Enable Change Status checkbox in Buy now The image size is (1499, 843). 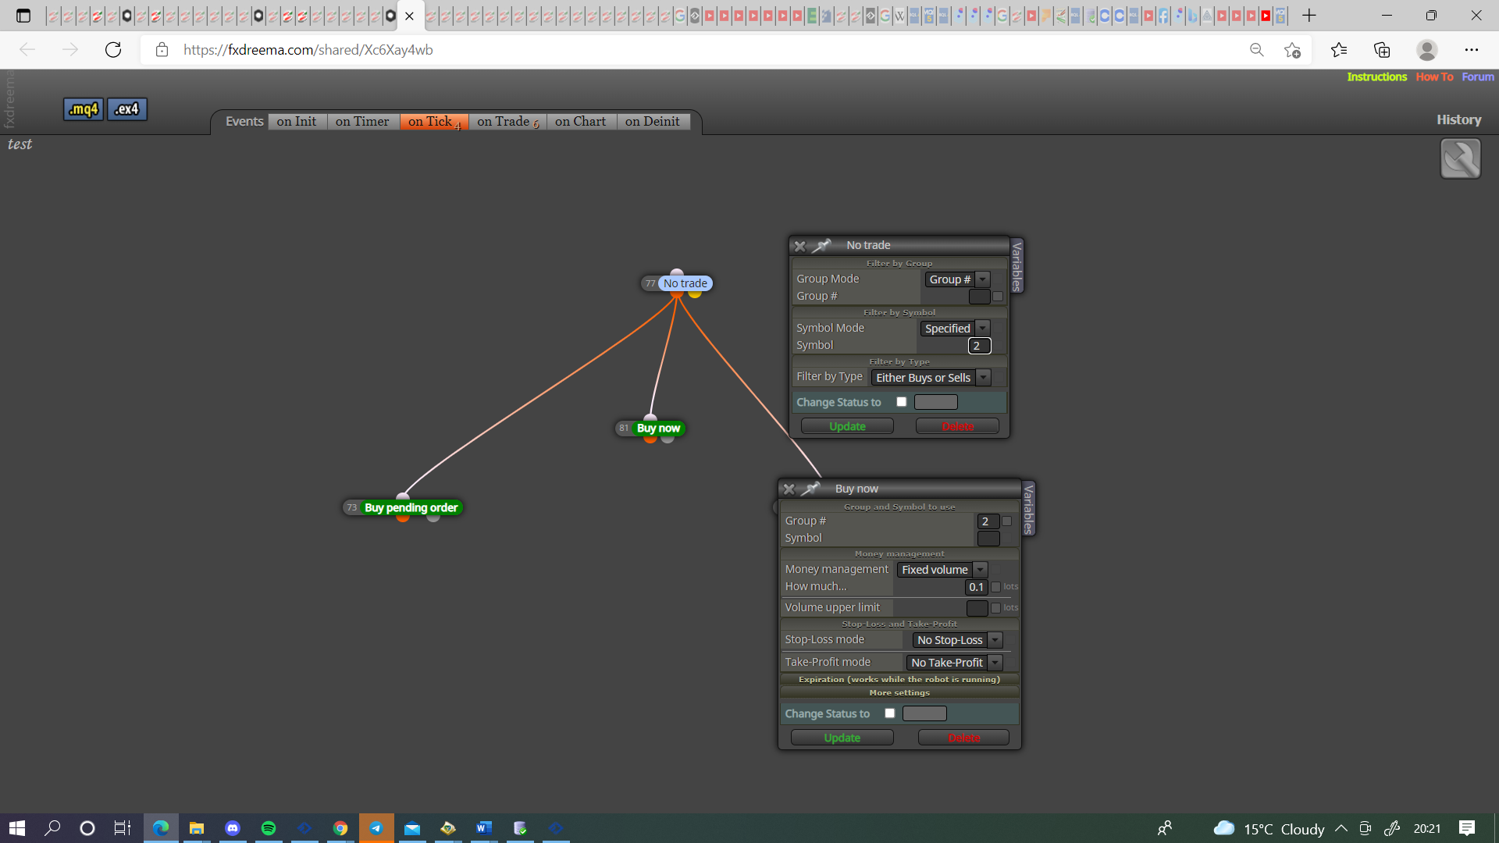click(890, 713)
